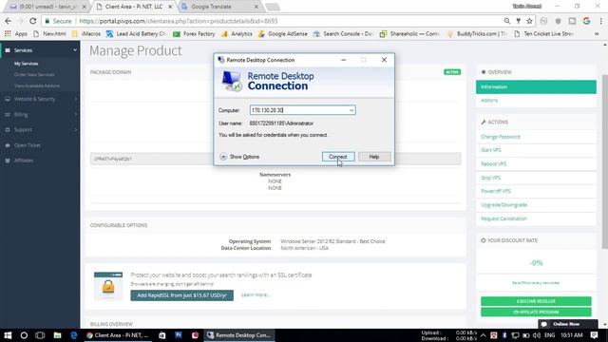Click the Become Reseller green button
The height and width of the screenshot is (342, 608).
pyautogui.click(x=536, y=301)
